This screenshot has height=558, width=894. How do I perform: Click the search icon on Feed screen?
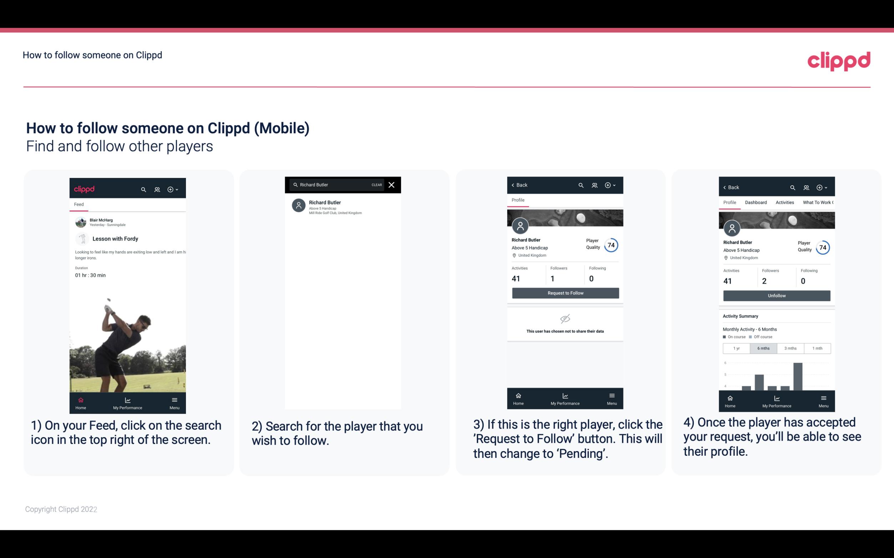pyautogui.click(x=143, y=188)
